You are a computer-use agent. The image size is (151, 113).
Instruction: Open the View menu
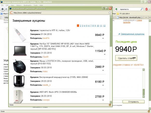pos(12,5)
